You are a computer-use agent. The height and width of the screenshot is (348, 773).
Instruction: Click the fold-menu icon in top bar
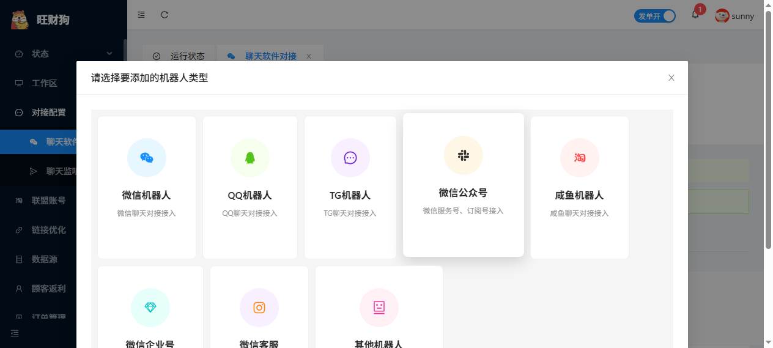(141, 15)
